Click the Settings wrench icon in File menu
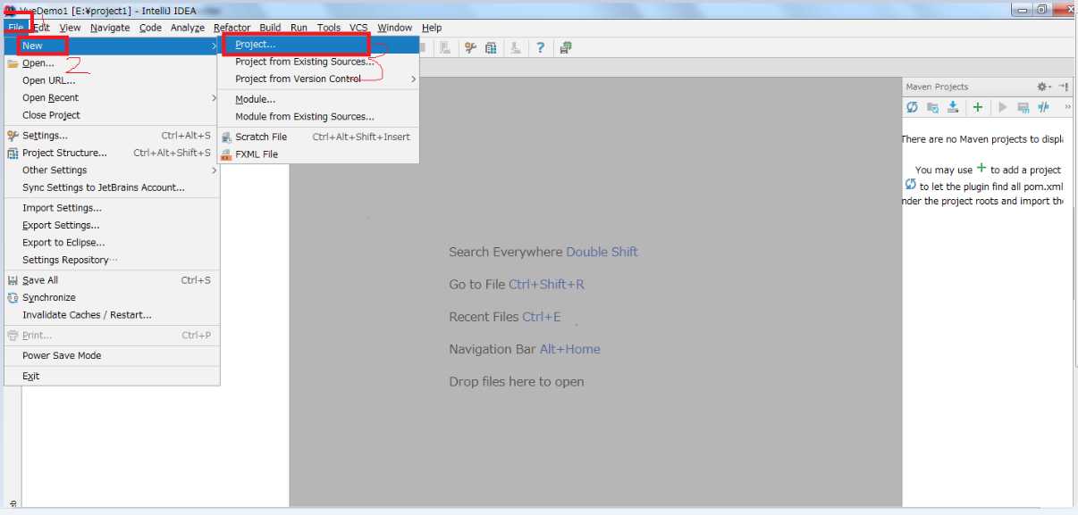 [x=13, y=136]
